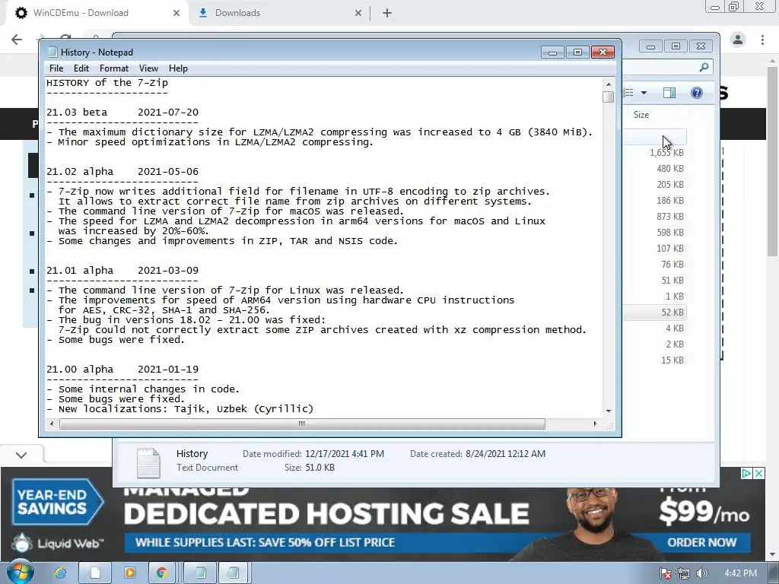Open the Explorer change view dropdown arrow
779x584 pixels.
[x=644, y=93]
